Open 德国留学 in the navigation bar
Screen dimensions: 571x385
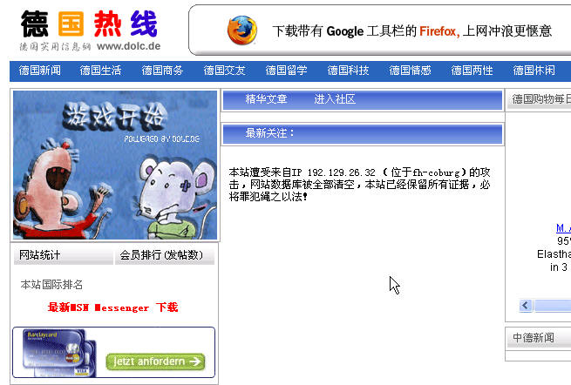[x=286, y=71]
